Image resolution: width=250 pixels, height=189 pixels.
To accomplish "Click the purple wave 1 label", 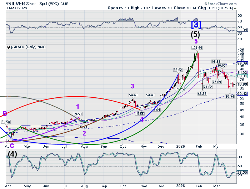I will 77,106.
